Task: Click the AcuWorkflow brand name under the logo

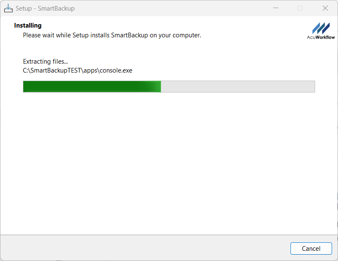Action: click(321, 37)
